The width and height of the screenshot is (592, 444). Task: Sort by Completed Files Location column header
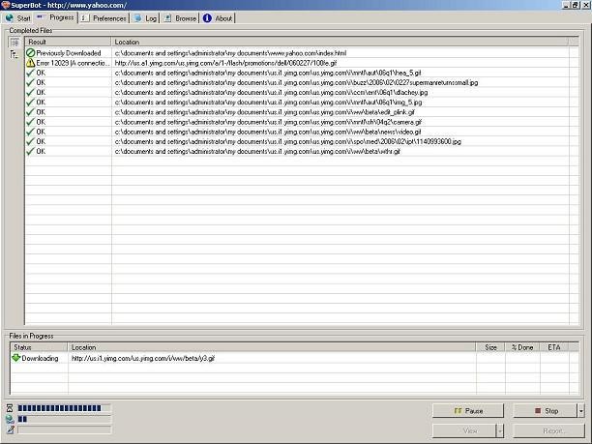(x=340, y=42)
